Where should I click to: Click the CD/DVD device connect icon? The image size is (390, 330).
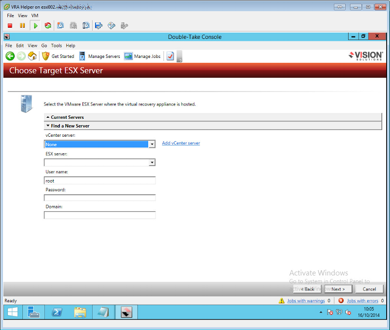(112, 26)
